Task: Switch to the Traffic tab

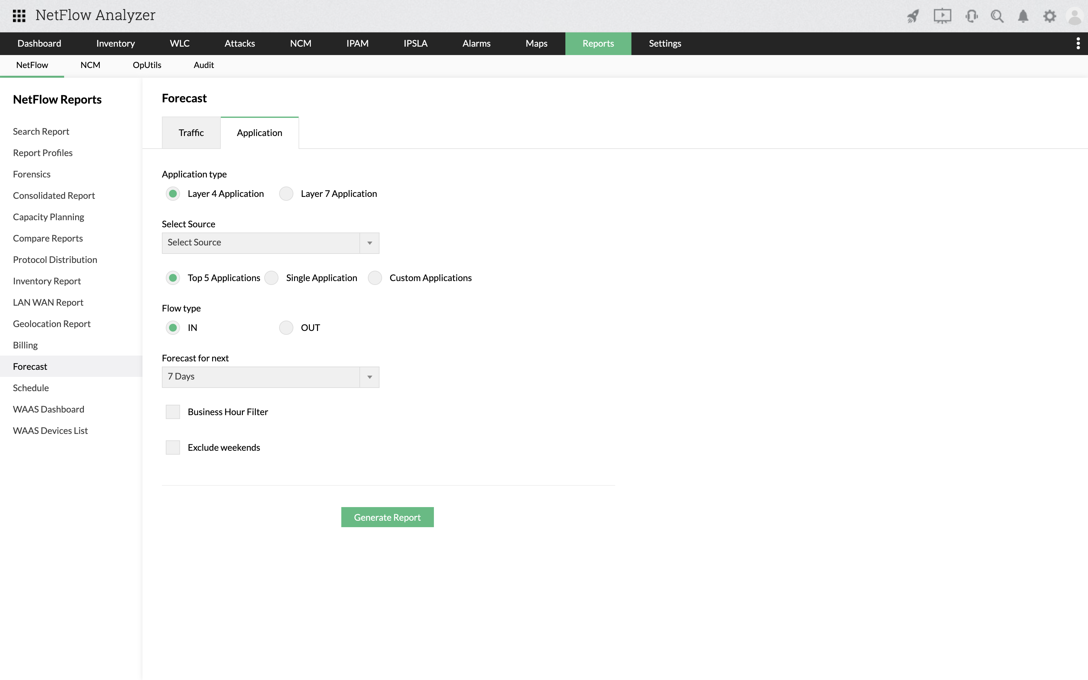Action: click(x=191, y=133)
